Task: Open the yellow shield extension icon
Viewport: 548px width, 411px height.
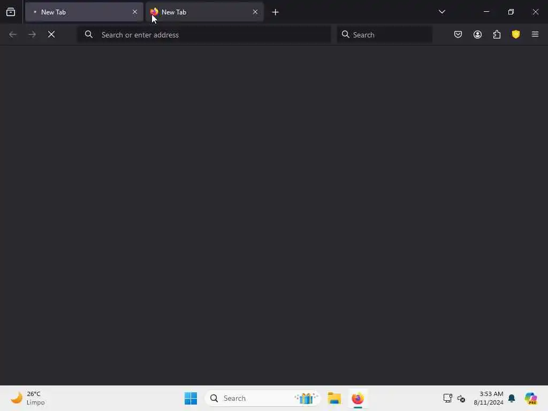Action: click(516, 34)
